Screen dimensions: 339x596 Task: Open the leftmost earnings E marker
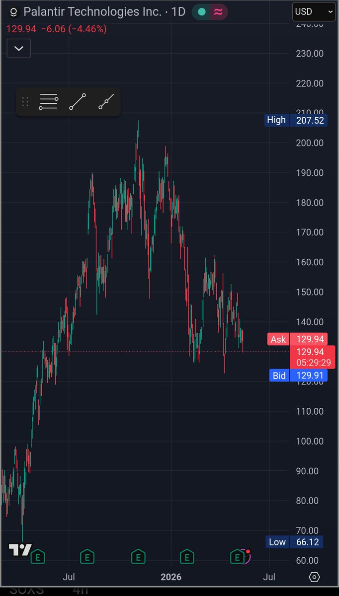38,556
